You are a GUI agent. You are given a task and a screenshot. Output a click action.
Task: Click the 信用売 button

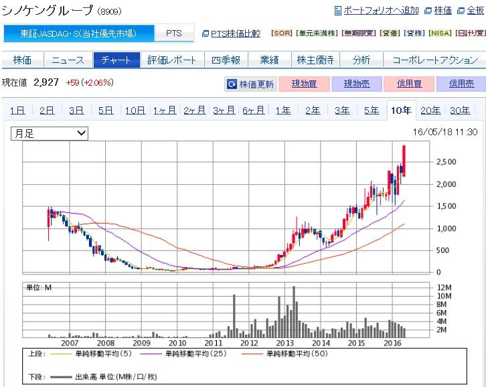coord(461,84)
